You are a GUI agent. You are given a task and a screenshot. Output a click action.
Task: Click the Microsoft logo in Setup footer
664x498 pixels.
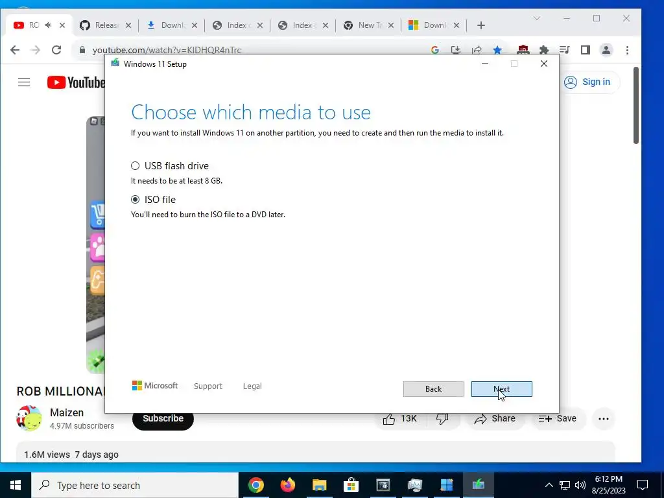click(x=155, y=386)
